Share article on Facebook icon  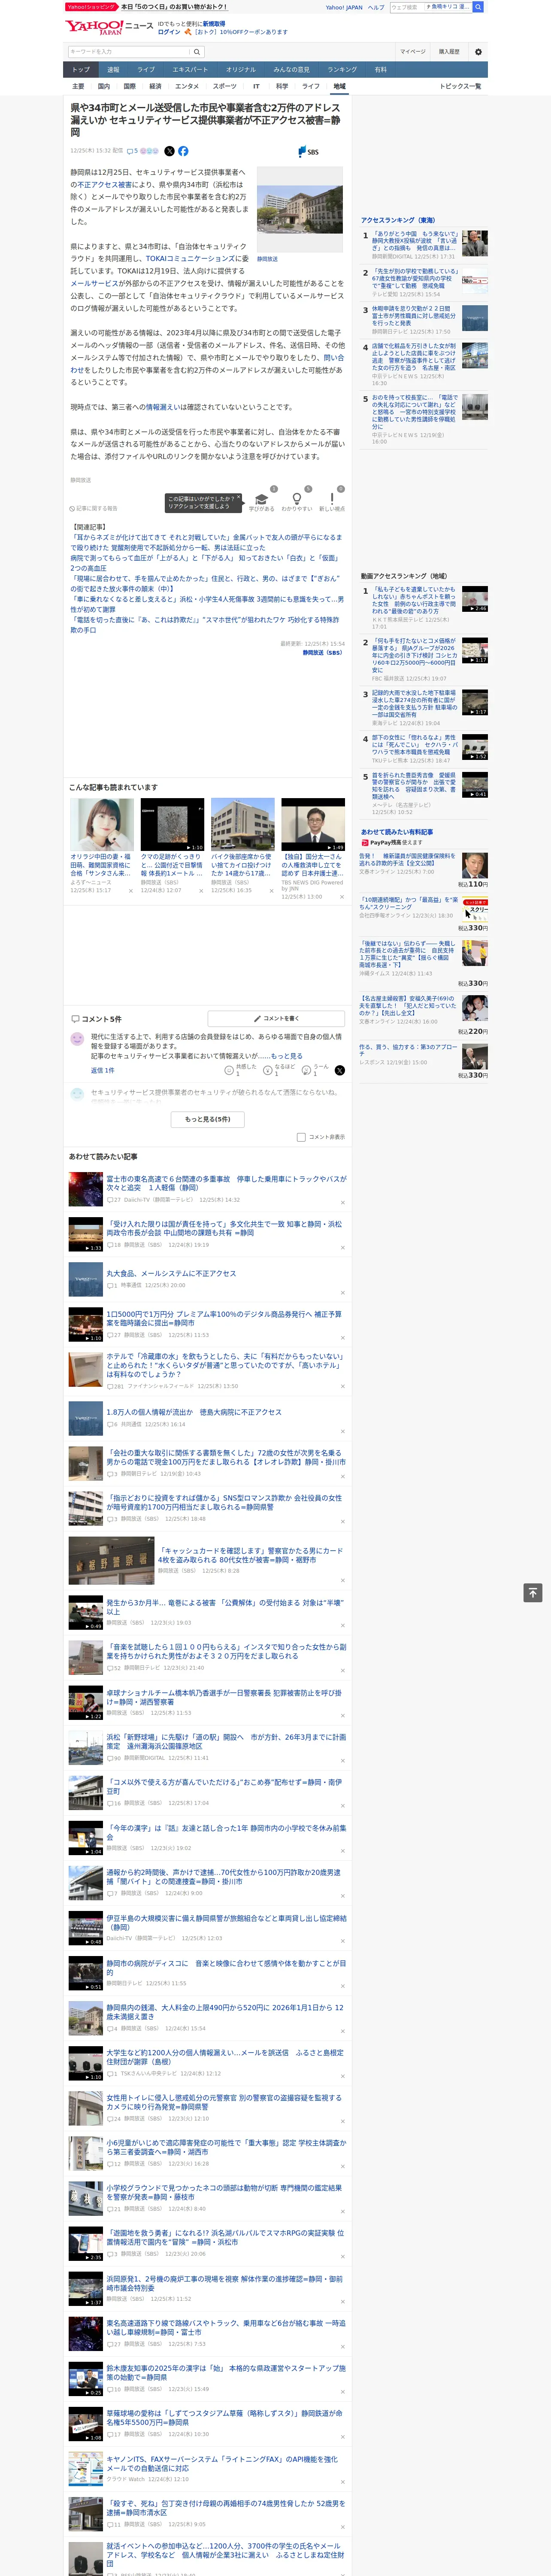(x=183, y=151)
